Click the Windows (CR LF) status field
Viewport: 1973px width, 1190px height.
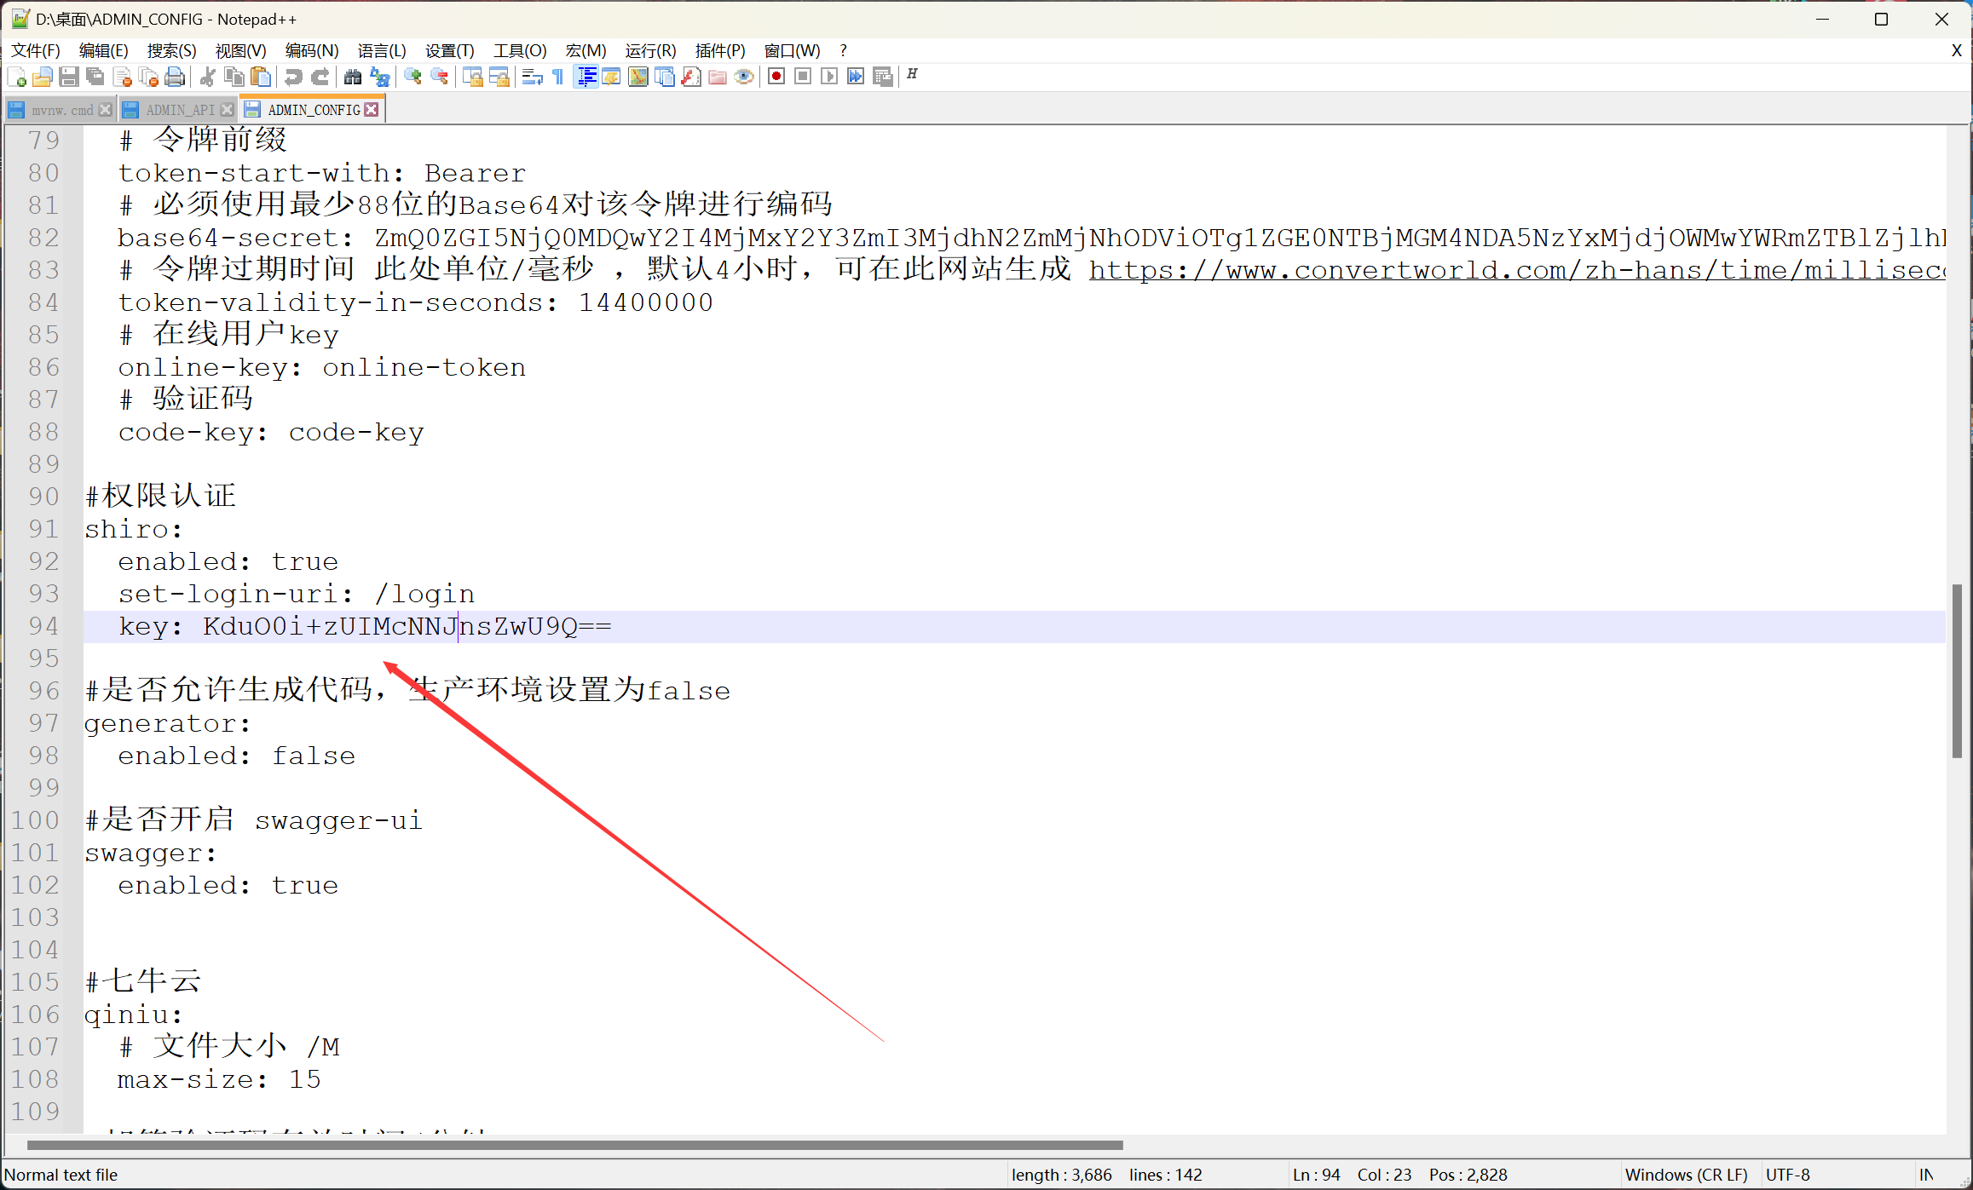[x=1686, y=1175]
